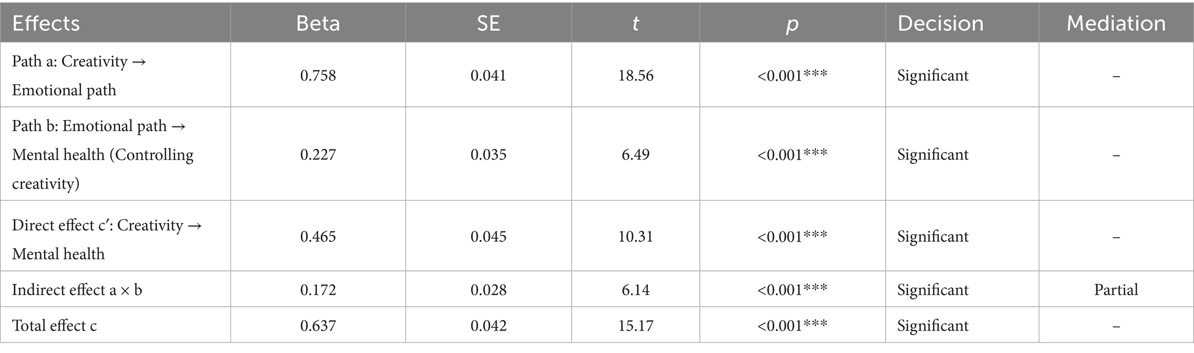Click the t column header
The image size is (1194, 353).
635,23
